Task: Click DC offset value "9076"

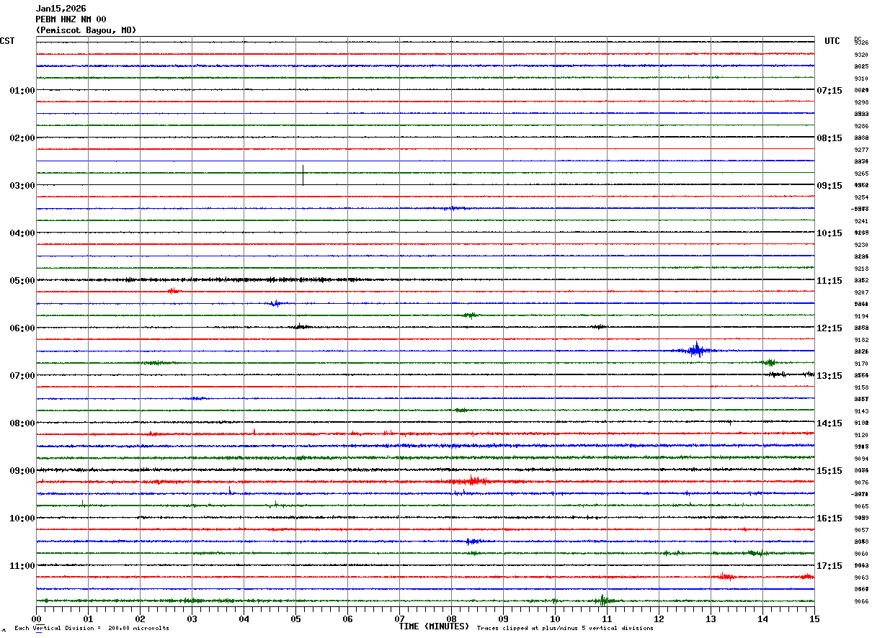Action: pyautogui.click(x=861, y=482)
